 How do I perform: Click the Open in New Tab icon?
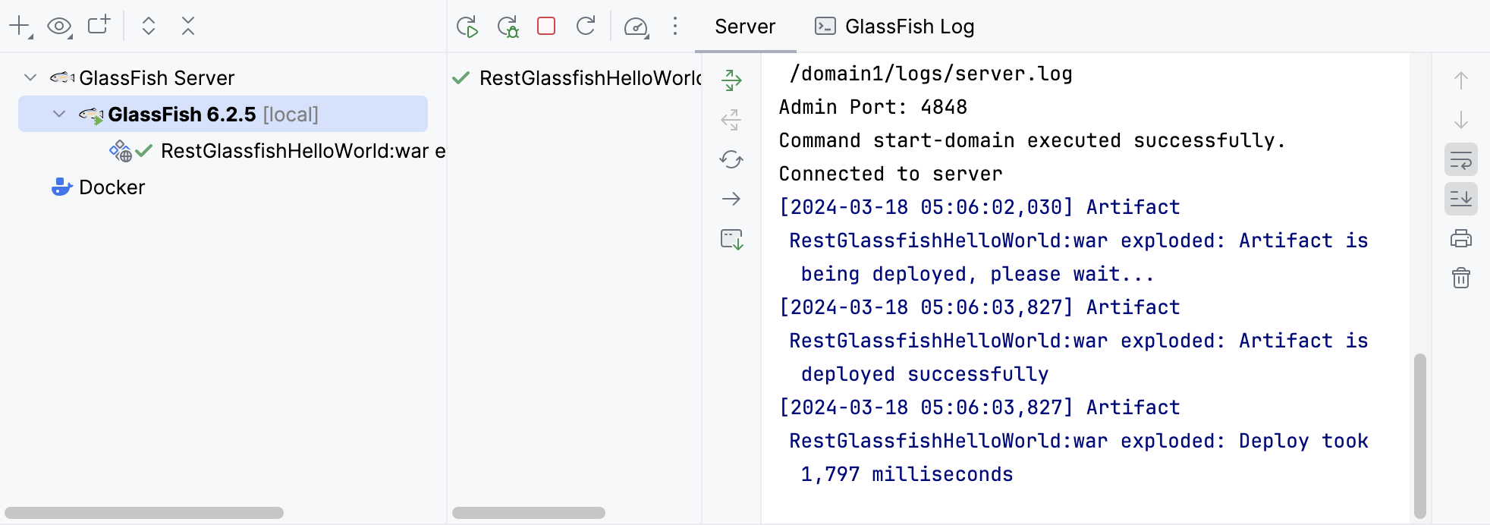click(x=99, y=26)
